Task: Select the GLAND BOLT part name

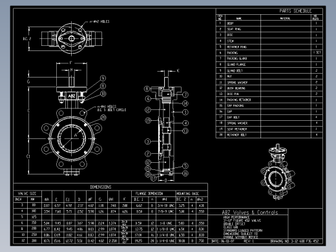Action: tap(235, 70)
